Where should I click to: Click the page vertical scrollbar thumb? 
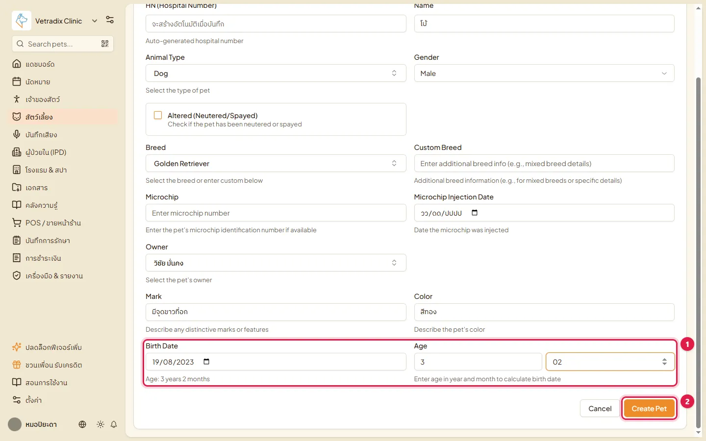coord(699,252)
